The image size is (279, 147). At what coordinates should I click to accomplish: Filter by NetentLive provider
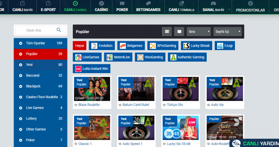click(118, 57)
